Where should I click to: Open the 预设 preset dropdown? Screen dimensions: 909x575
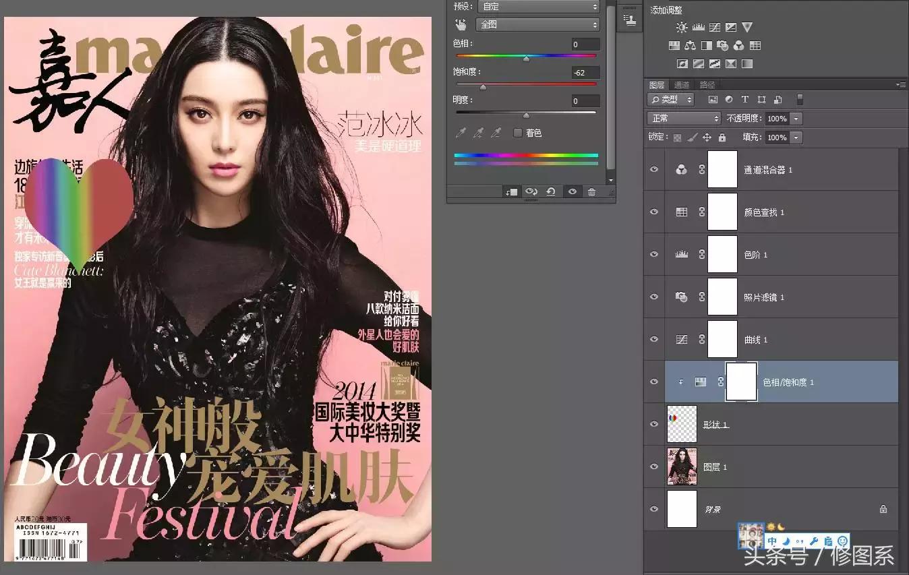pyautogui.click(x=537, y=7)
